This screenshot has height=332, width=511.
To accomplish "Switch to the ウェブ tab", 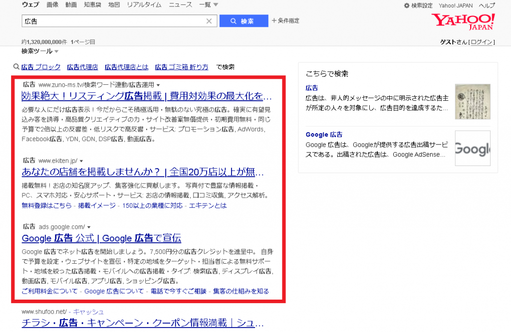I will click(30, 4).
